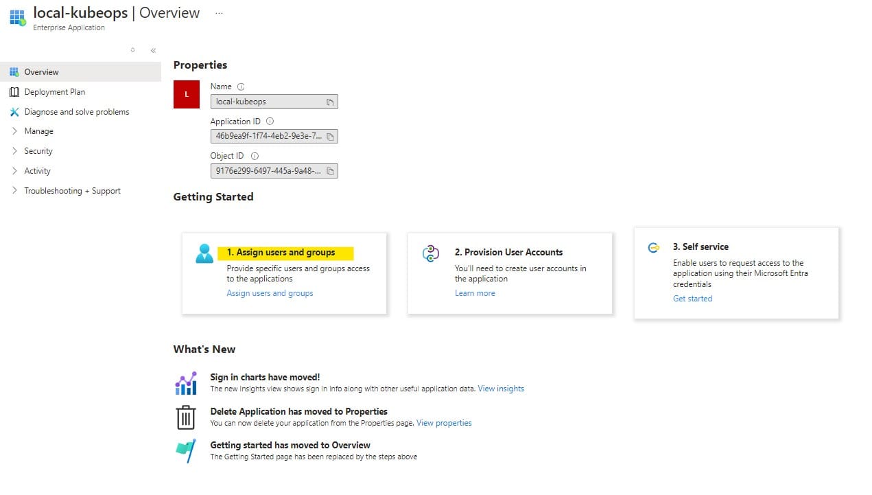Copy the Name field value

pyautogui.click(x=330, y=102)
